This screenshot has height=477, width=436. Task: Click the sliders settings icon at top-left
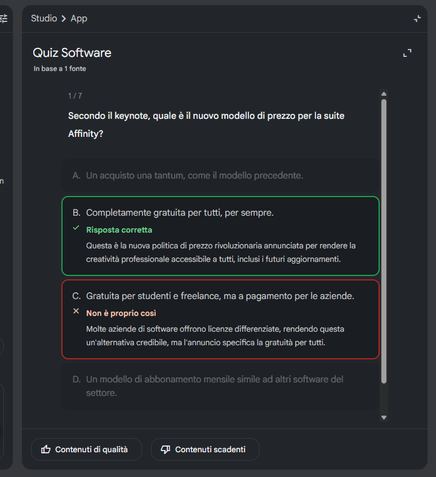pyautogui.click(x=3, y=19)
